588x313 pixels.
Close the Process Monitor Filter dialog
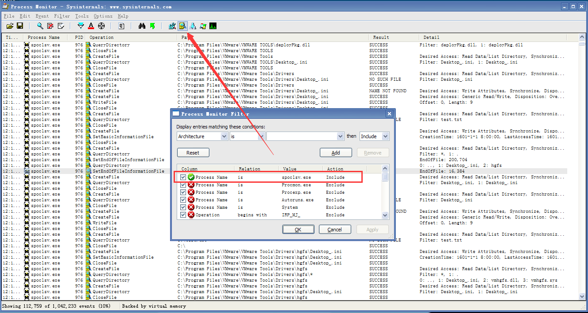[x=389, y=114]
